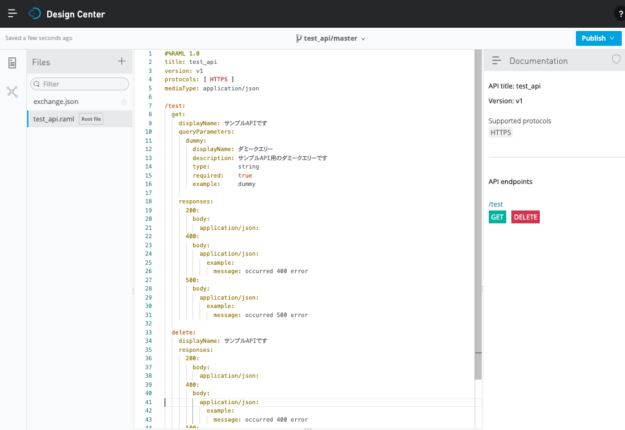The width and height of the screenshot is (625, 430).
Task: Click inside the Filter files search field
Action: [x=79, y=84]
